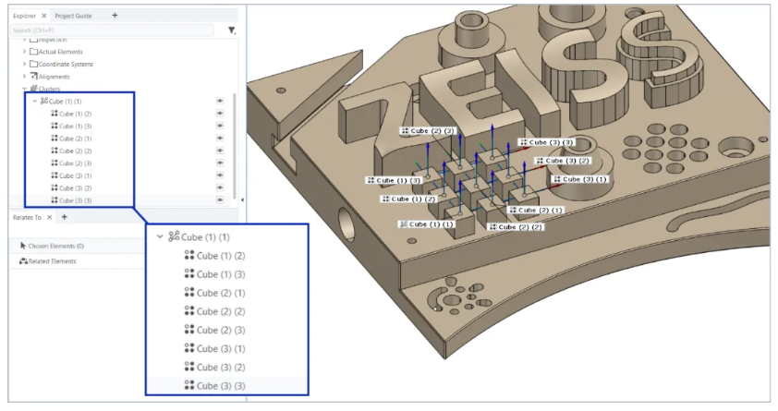Click the Related Elements icon
778x411 pixels.
tap(23, 261)
